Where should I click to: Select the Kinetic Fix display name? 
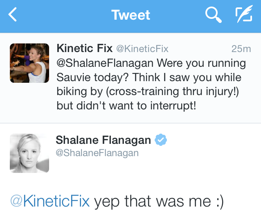pyautogui.click(x=84, y=49)
